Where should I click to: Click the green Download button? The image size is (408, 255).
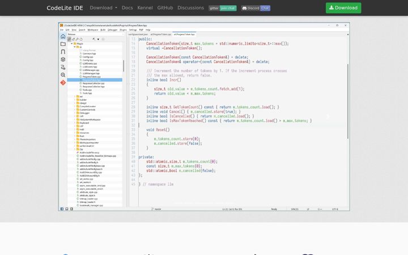(x=343, y=8)
